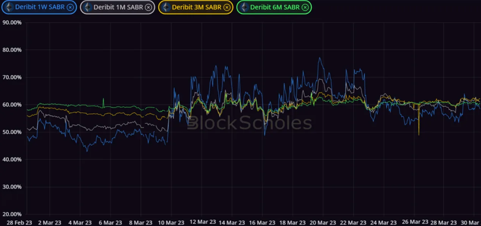Click the 6M line's green spike near 6 Mar

point(103,99)
